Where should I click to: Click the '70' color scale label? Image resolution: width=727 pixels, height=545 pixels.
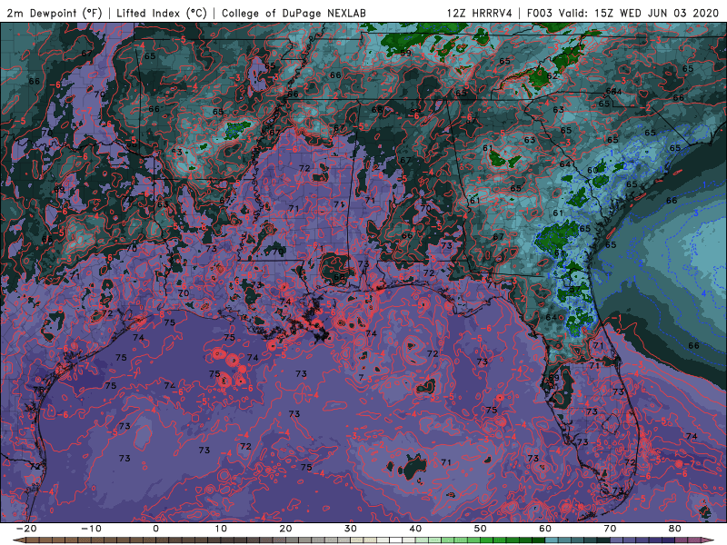[x=610, y=529]
